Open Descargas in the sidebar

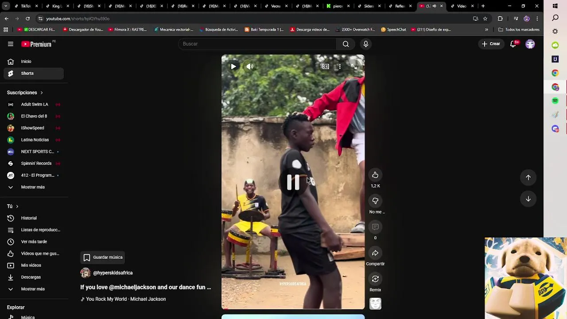click(34, 277)
